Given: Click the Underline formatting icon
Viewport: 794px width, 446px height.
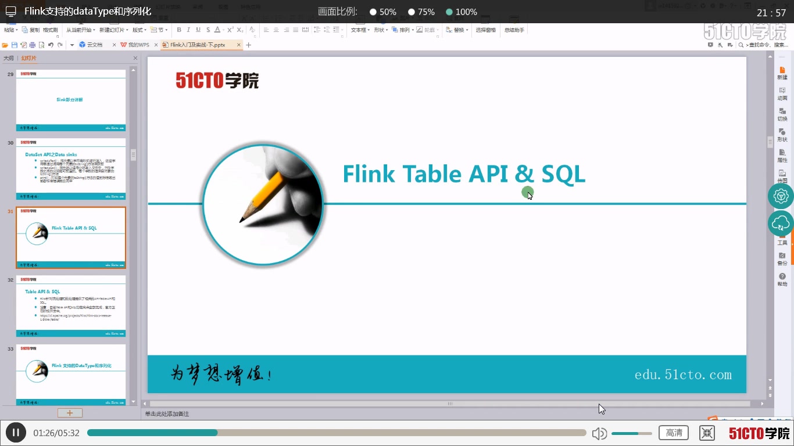Looking at the screenshot, I should (198, 30).
